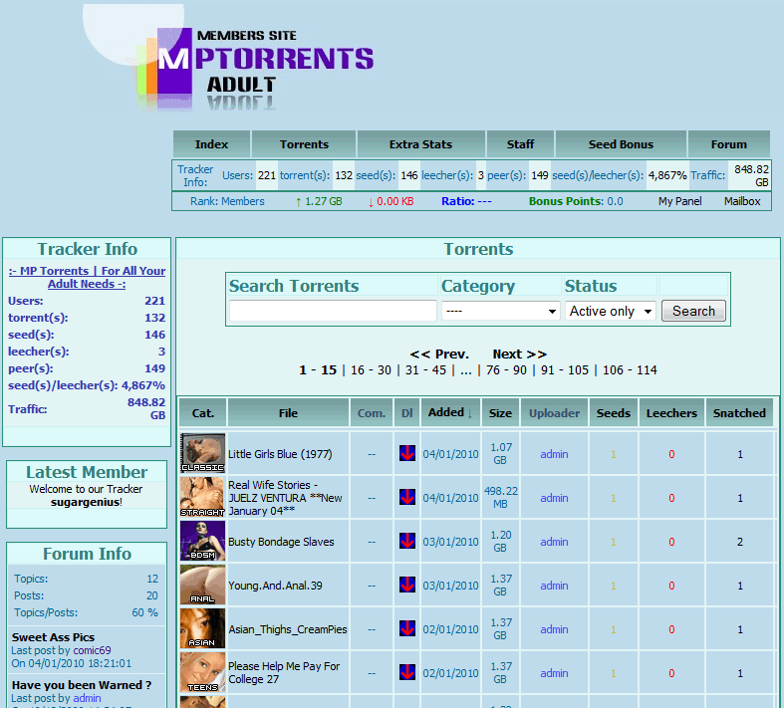Click the download arrow for the 1.20 GB torrent
Screen dimensions: 784x708
point(406,542)
